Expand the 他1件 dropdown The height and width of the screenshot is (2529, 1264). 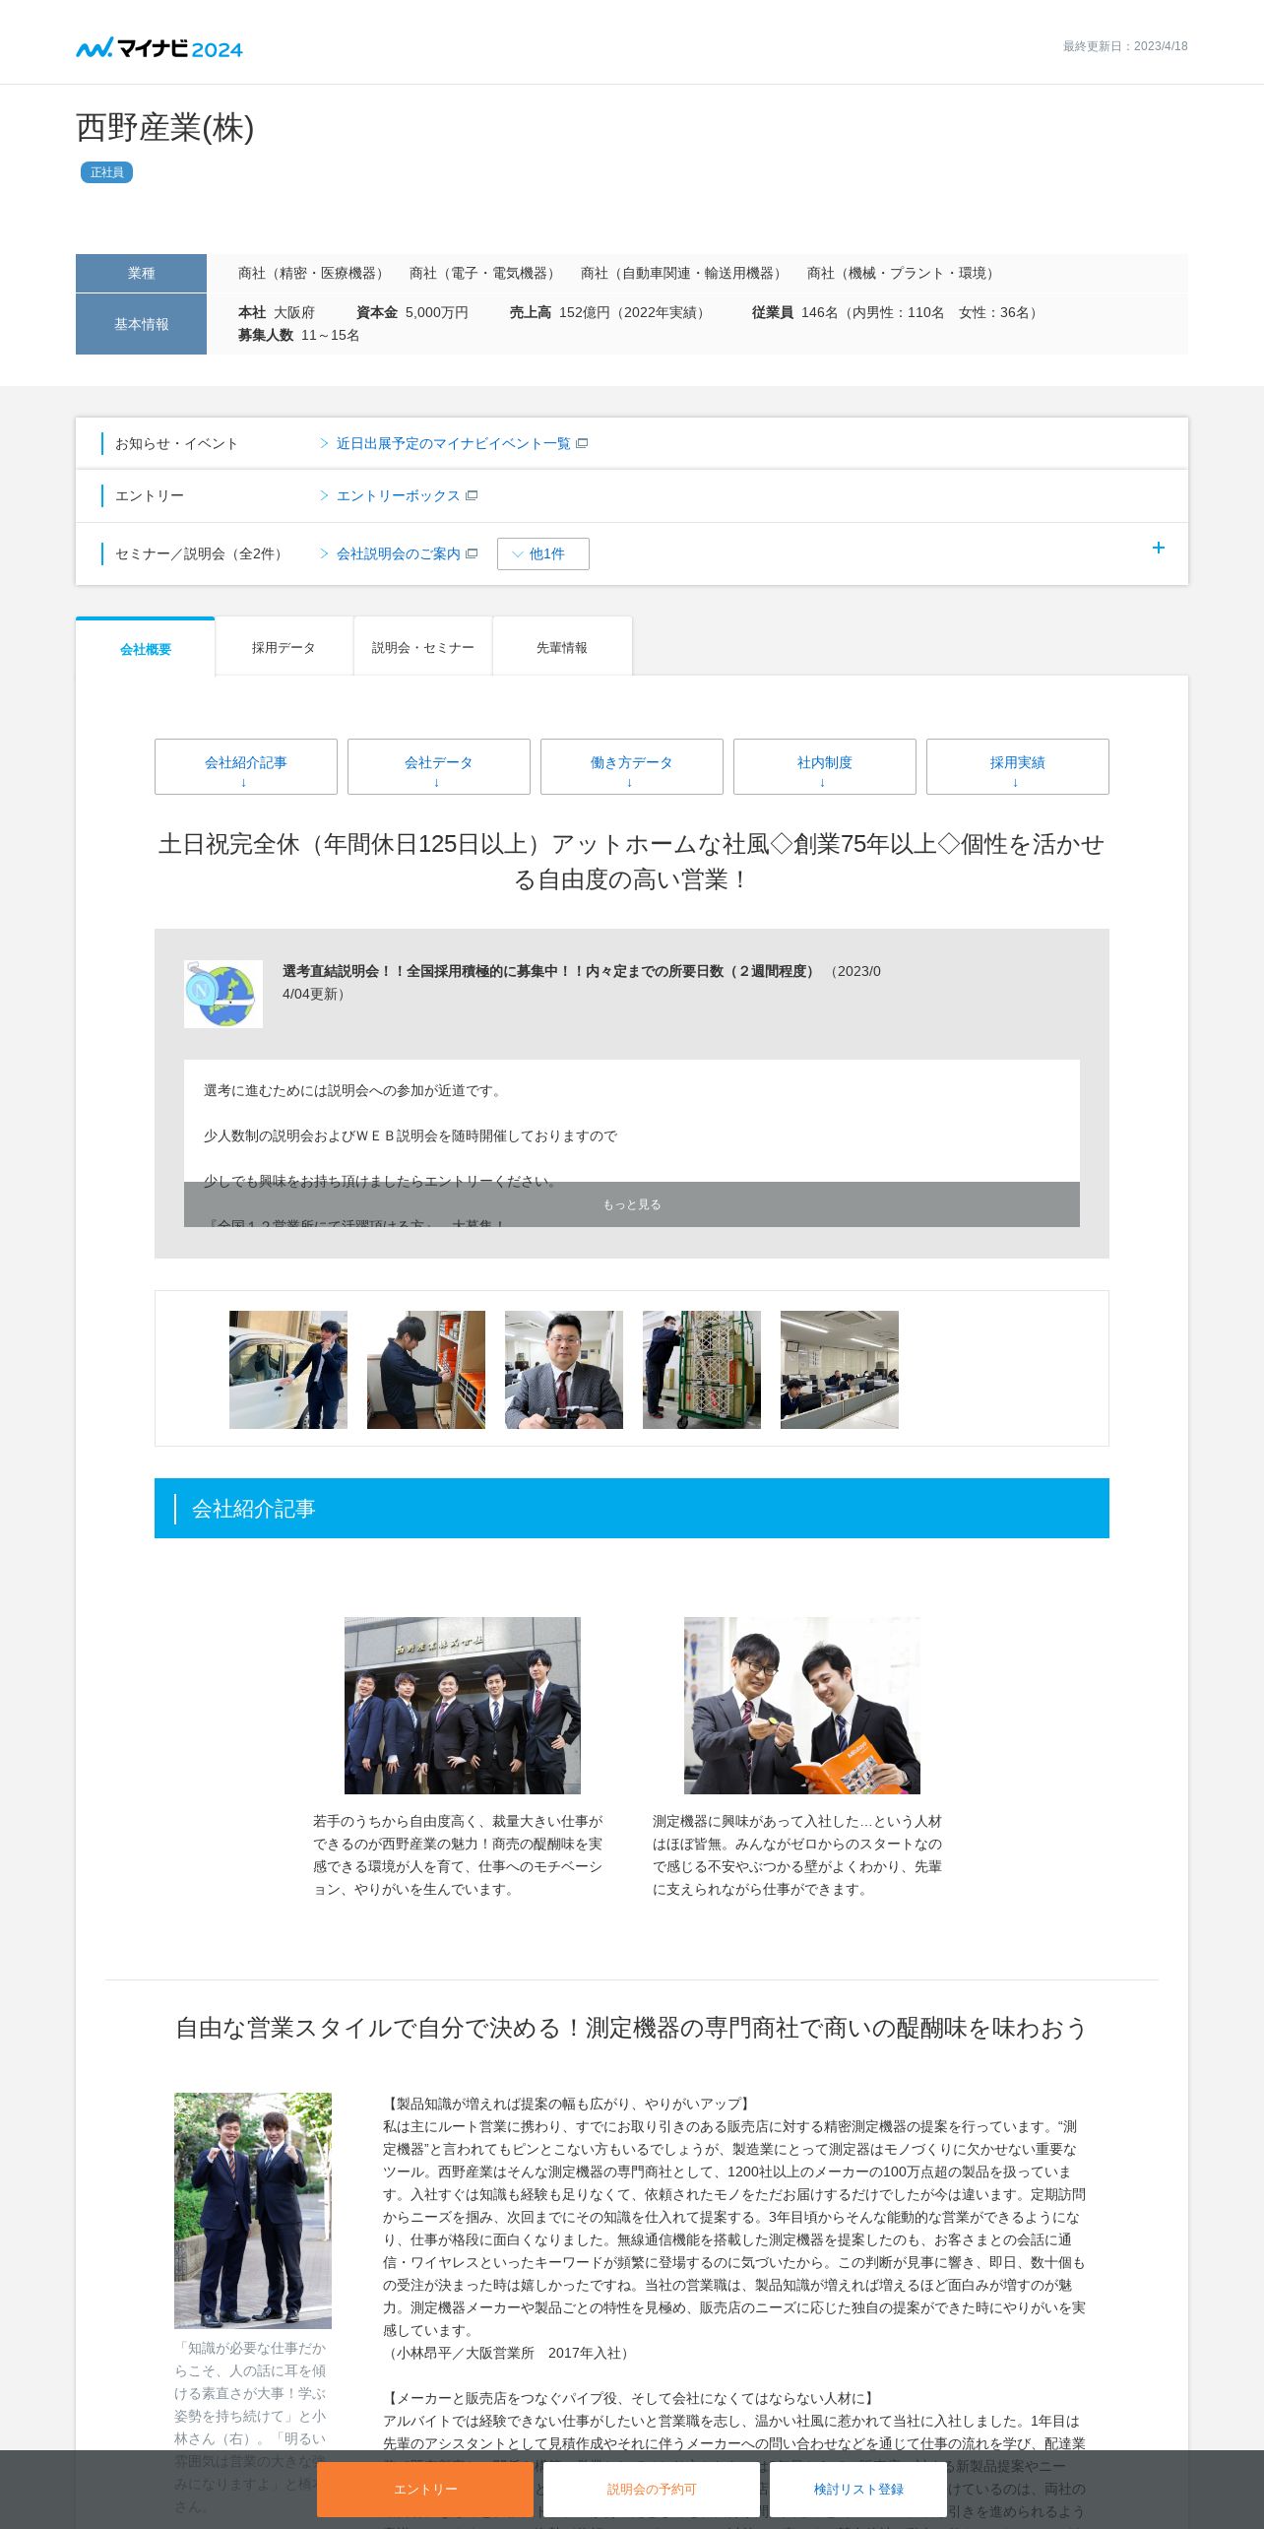(543, 553)
